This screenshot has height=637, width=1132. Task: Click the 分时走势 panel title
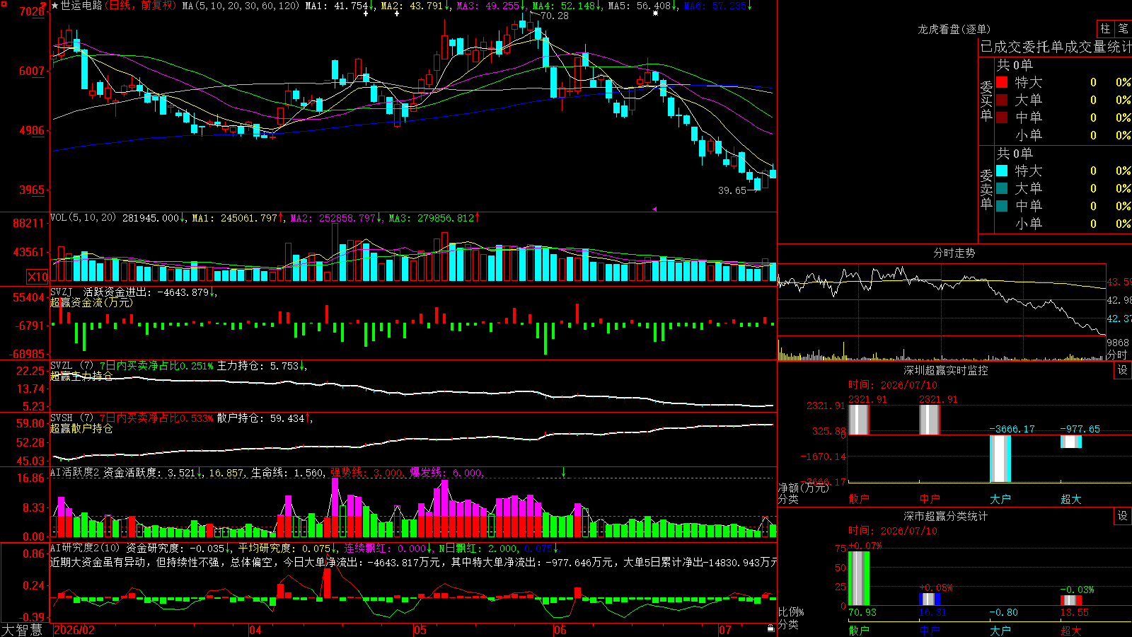click(x=954, y=253)
